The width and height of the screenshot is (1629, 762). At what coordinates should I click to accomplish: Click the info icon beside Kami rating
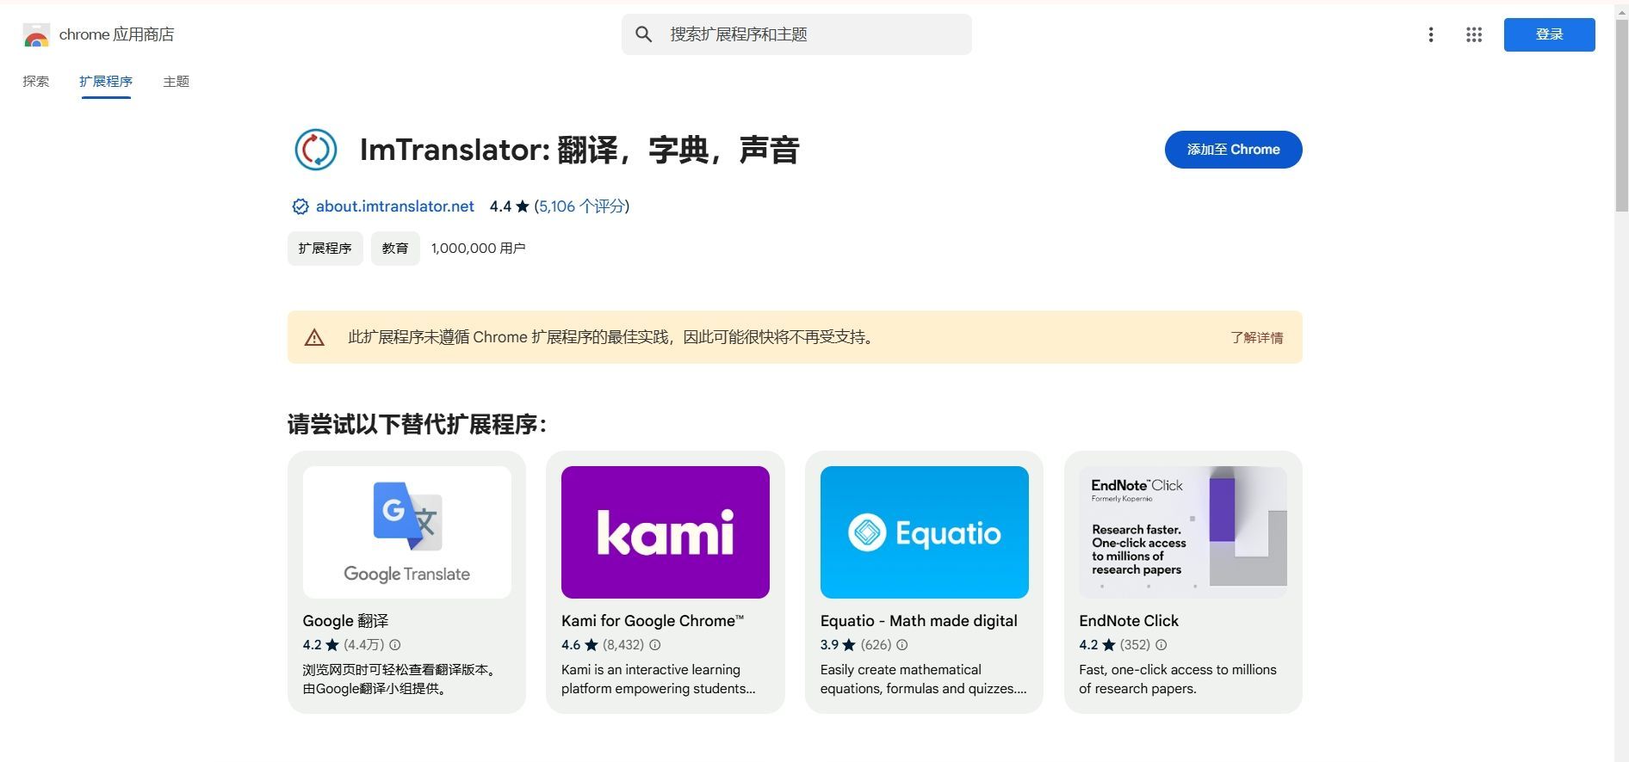655,645
